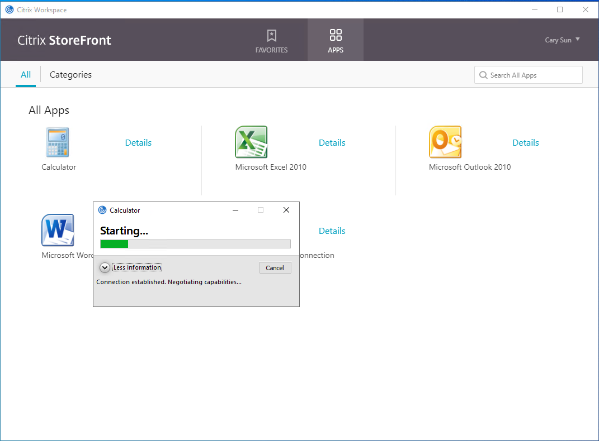This screenshot has height=441, width=599.
Task: Minimize the Citrix Workspace window
Action: pyautogui.click(x=535, y=9)
